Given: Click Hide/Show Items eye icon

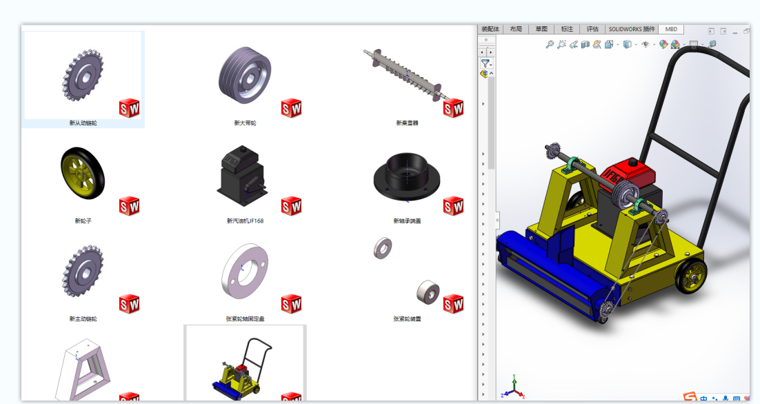Looking at the screenshot, I should [645, 45].
